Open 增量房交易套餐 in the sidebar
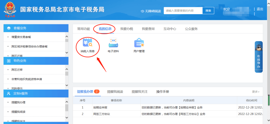The width and height of the screenshot is (270, 124). (x=21, y=37)
